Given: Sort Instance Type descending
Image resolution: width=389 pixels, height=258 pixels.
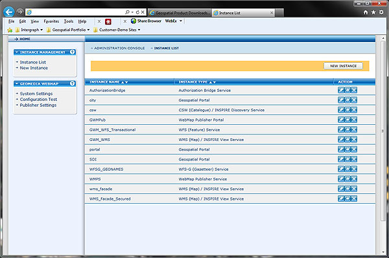Looking at the screenshot, I should pos(215,82).
